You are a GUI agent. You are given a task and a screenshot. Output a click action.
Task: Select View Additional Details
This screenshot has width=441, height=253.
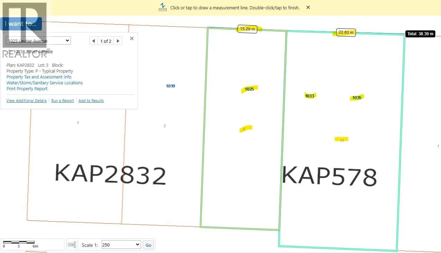26,101
